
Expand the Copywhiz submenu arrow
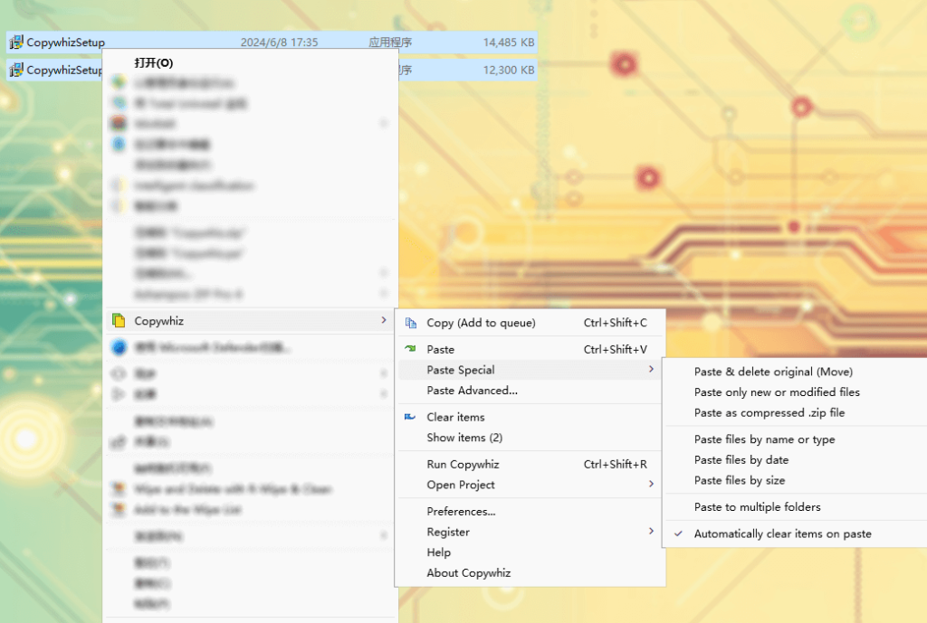384,320
